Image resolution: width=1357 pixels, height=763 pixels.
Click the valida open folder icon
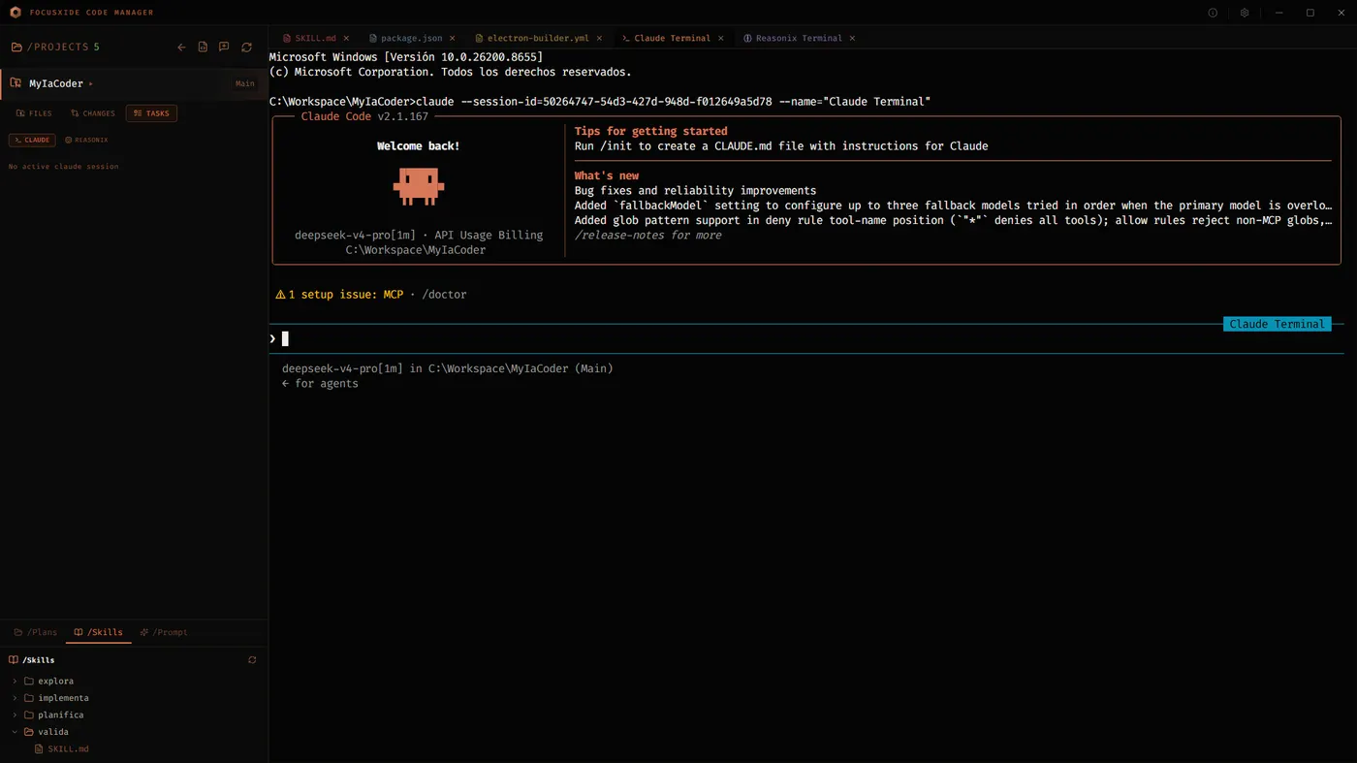click(x=29, y=732)
